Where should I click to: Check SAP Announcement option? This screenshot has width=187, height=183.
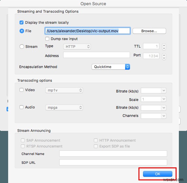[x=23, y=140]
